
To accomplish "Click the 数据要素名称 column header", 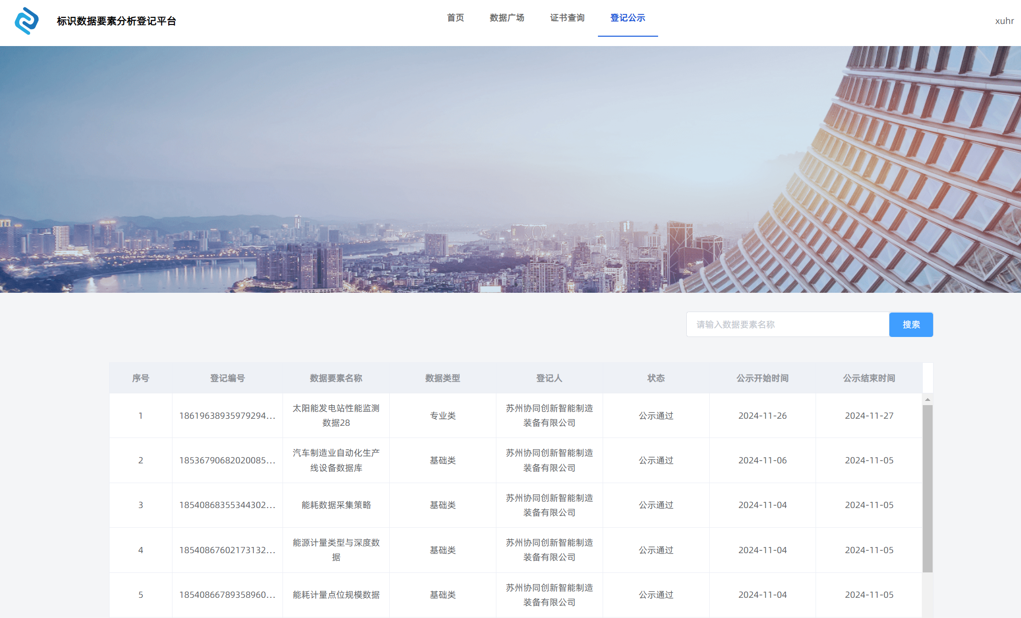I will click(x=336, y=378).
